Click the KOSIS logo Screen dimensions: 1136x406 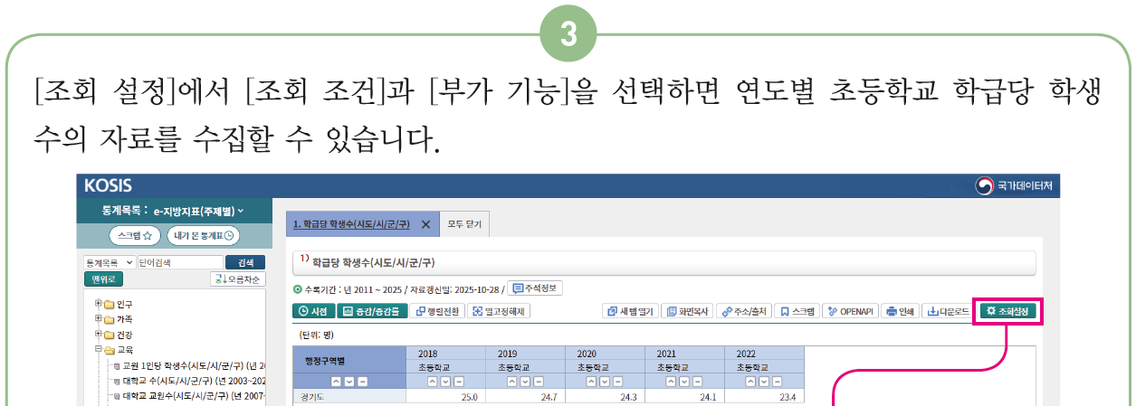click(108, 185)
